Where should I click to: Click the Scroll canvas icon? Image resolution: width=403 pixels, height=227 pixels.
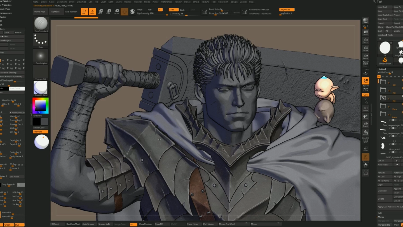tap(365, 33)
